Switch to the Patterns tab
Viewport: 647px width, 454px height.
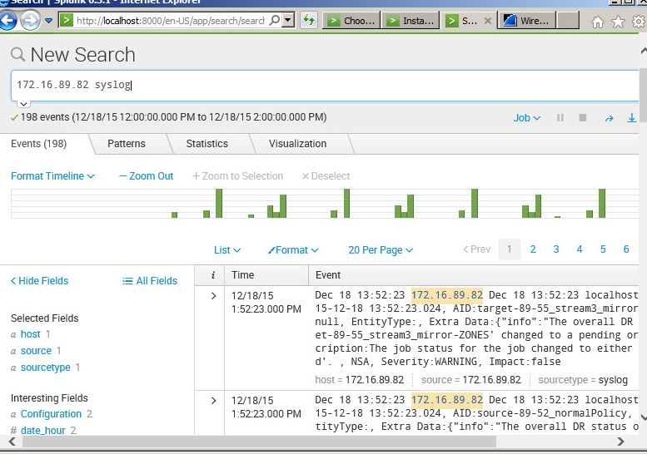(127, 144)
